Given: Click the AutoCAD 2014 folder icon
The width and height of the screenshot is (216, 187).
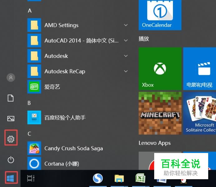Looking at the screenshot, I should [x=34, y=41].
